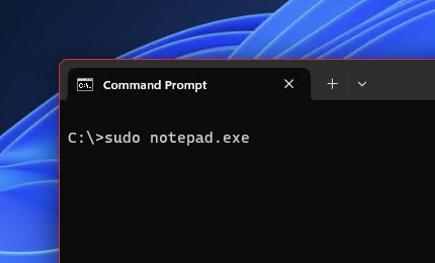Click blank tab space between title and X
The image size is (435, 263).
point(244,84)
